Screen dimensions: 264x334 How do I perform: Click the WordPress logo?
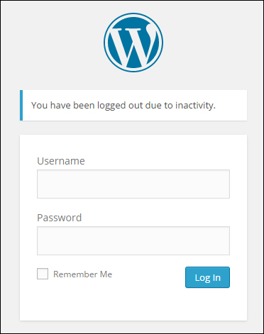coord(133,43)
